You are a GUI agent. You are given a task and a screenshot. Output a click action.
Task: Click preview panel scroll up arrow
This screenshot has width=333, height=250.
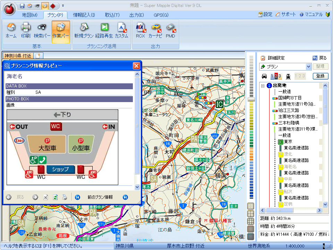(137, 74)
